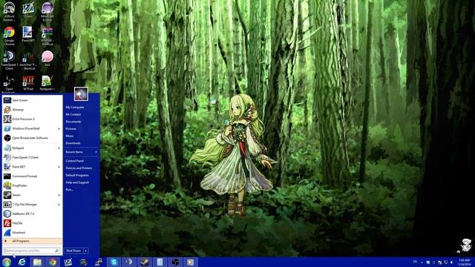Open Command Prompt from start menu
The image size is (475, 267).
[32, 177]
